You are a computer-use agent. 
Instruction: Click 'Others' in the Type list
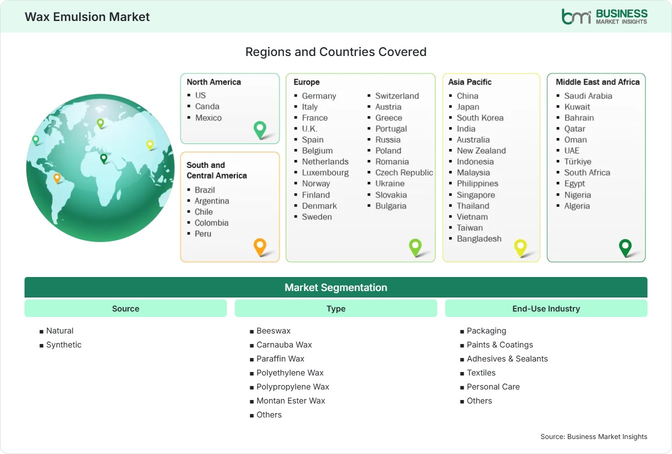pos(269,414)
